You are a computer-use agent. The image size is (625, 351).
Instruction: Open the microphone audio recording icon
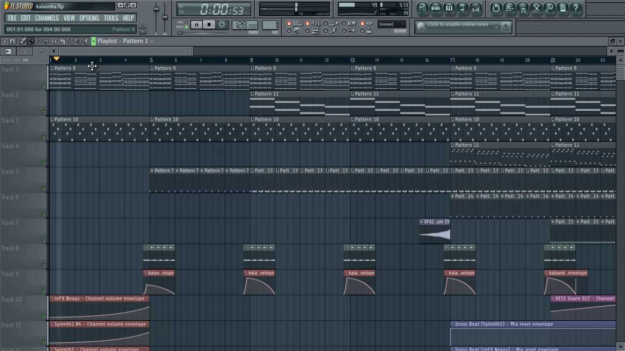pos(549,8)
